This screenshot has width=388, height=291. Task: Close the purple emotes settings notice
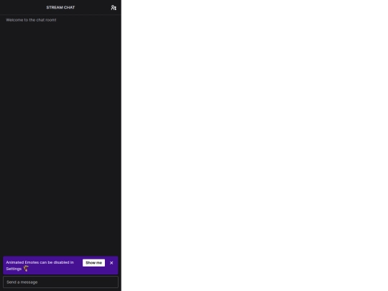pos(111,263)
